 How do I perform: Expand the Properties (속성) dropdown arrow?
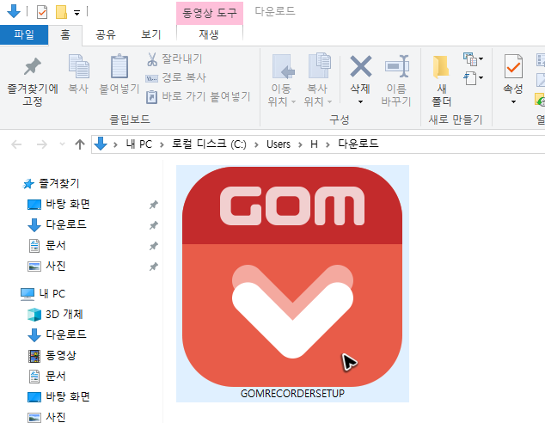click(513, 102)
